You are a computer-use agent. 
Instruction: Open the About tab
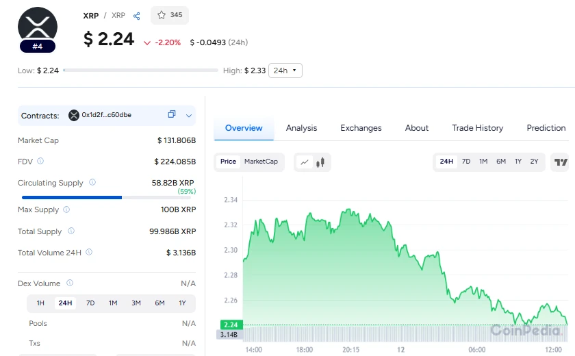pyautogui.click(x=417, y=128)
